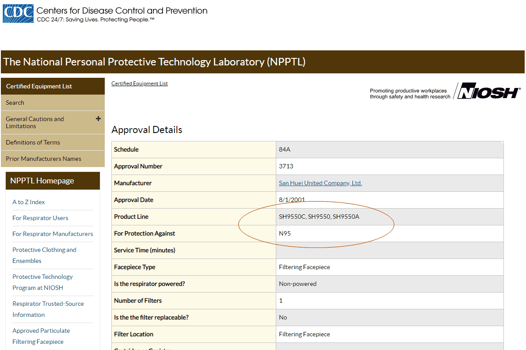
Task: Click the General Cautions and Limitations item
Action: click(x=35, y=122)
